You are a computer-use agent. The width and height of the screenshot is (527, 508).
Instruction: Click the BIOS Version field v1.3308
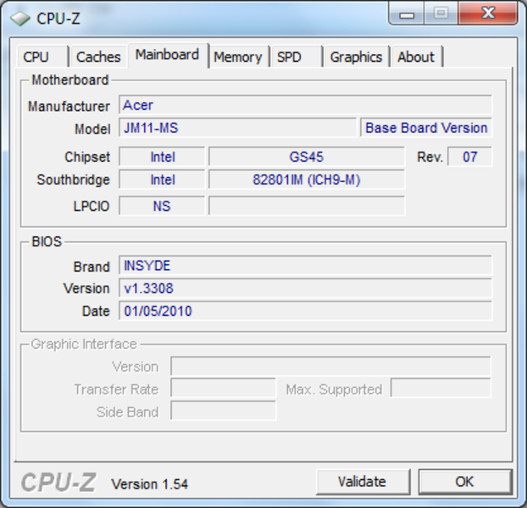[305, 288]
